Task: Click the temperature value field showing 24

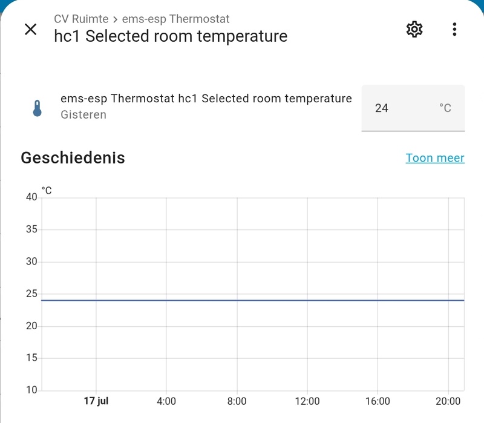Action: tap(399, 108)
